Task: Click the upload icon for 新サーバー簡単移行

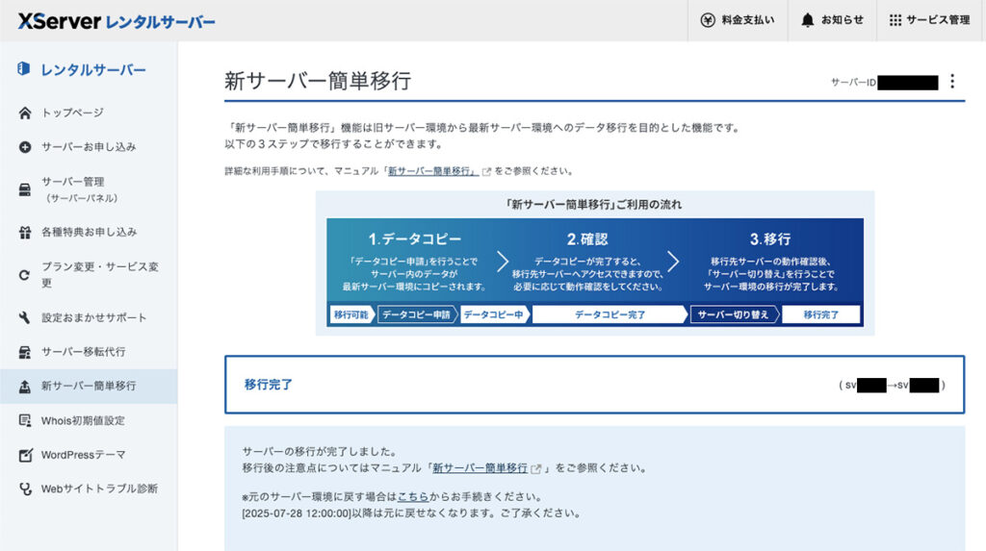Action: point(24,387)
